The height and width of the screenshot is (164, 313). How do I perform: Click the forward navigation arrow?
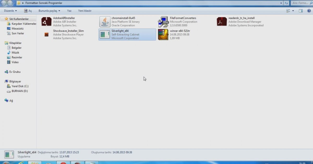tap(10, 3)
